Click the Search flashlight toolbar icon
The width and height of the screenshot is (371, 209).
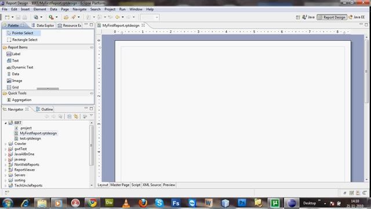74,17
